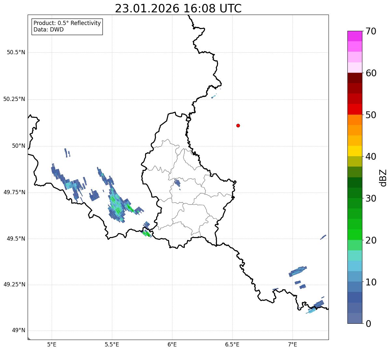
Task: Click the colorbar 70 tick label
Action: [x=371, y=31]
